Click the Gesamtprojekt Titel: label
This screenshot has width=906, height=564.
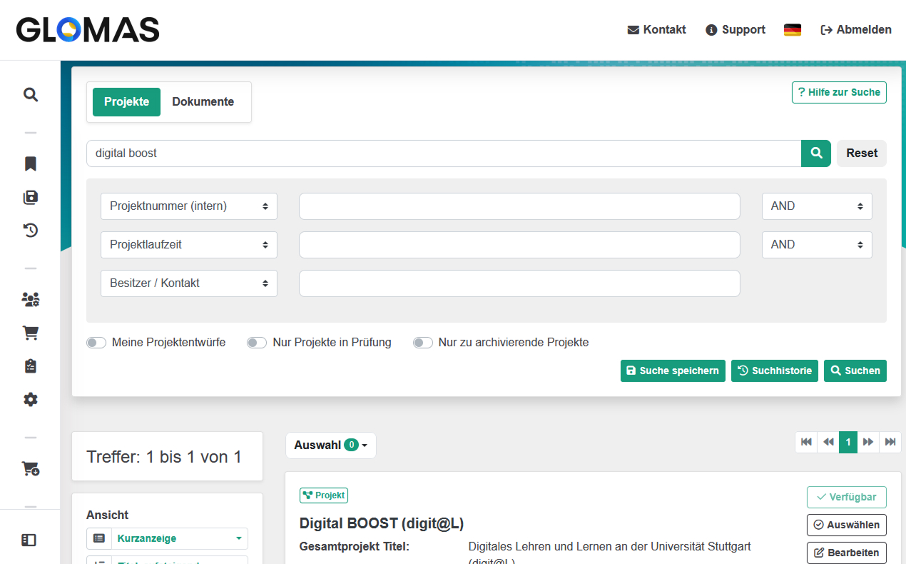click(x=355, y=547)
